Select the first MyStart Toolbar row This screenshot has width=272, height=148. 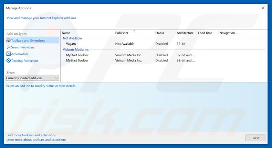(x=164, y=55)
